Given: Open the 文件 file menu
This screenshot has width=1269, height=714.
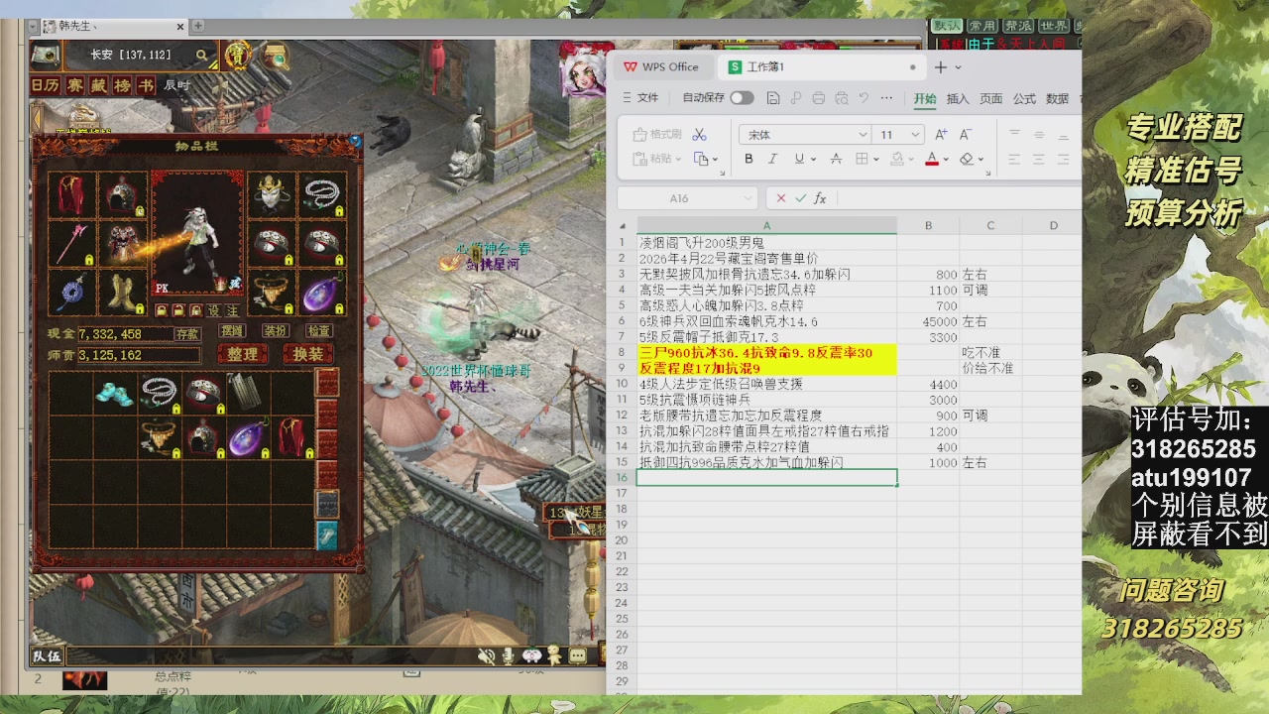Looking at the screenshot, I should (640, 98).
